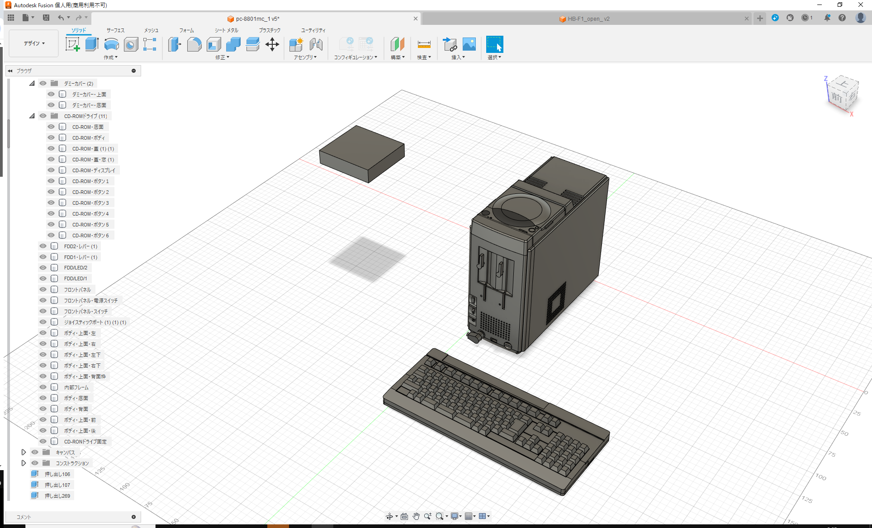
Task: Collapse the CD-ROMドライブ folder
Action: point(32,116)
